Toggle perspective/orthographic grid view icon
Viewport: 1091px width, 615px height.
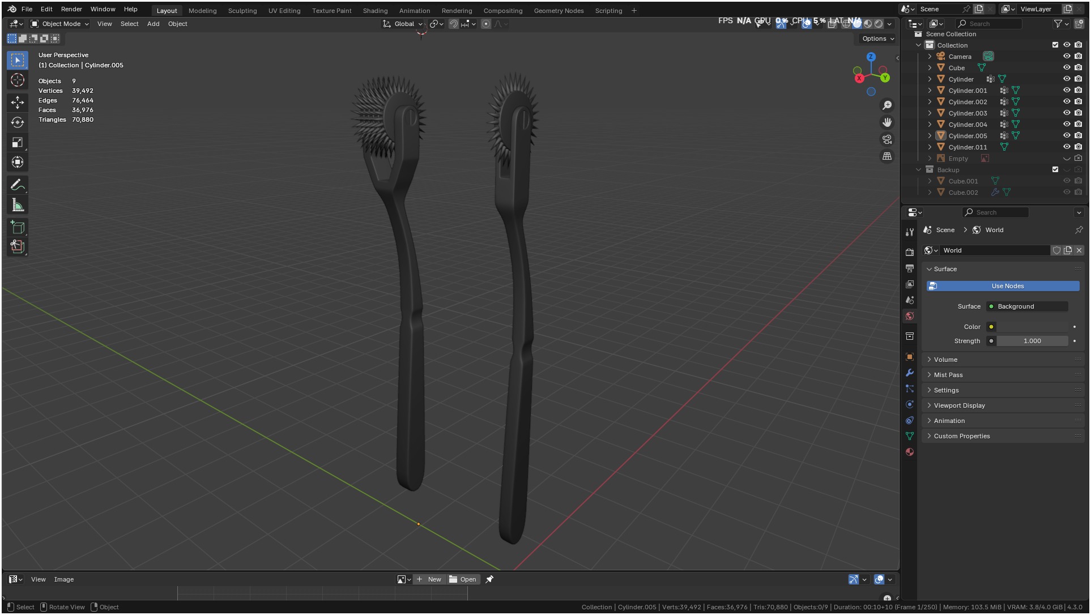[887, 156]
